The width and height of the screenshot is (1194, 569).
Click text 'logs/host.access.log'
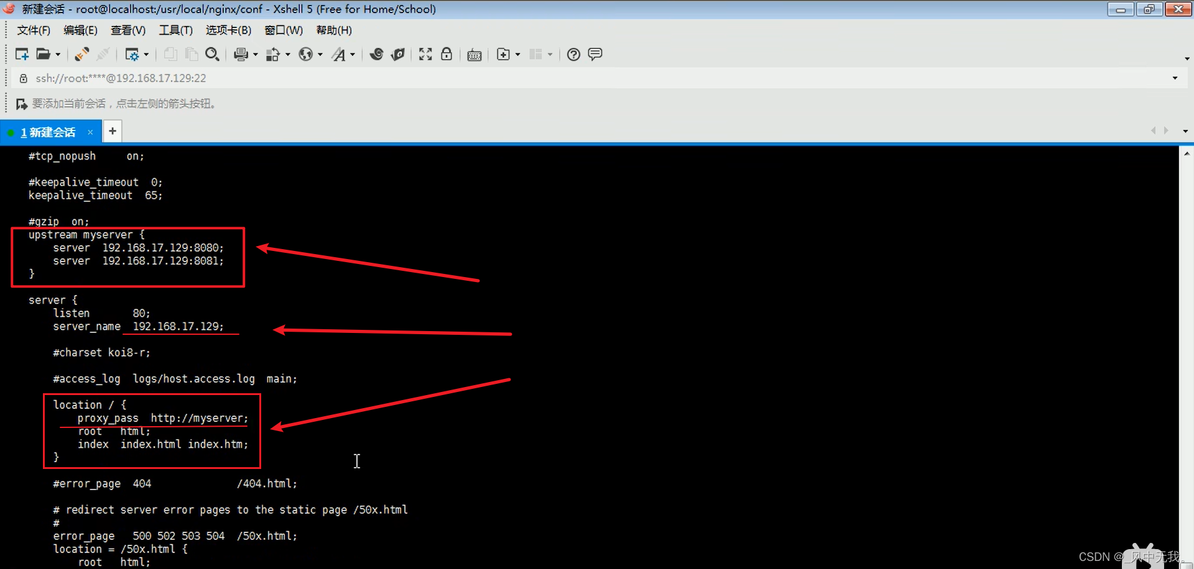[193, 379]
